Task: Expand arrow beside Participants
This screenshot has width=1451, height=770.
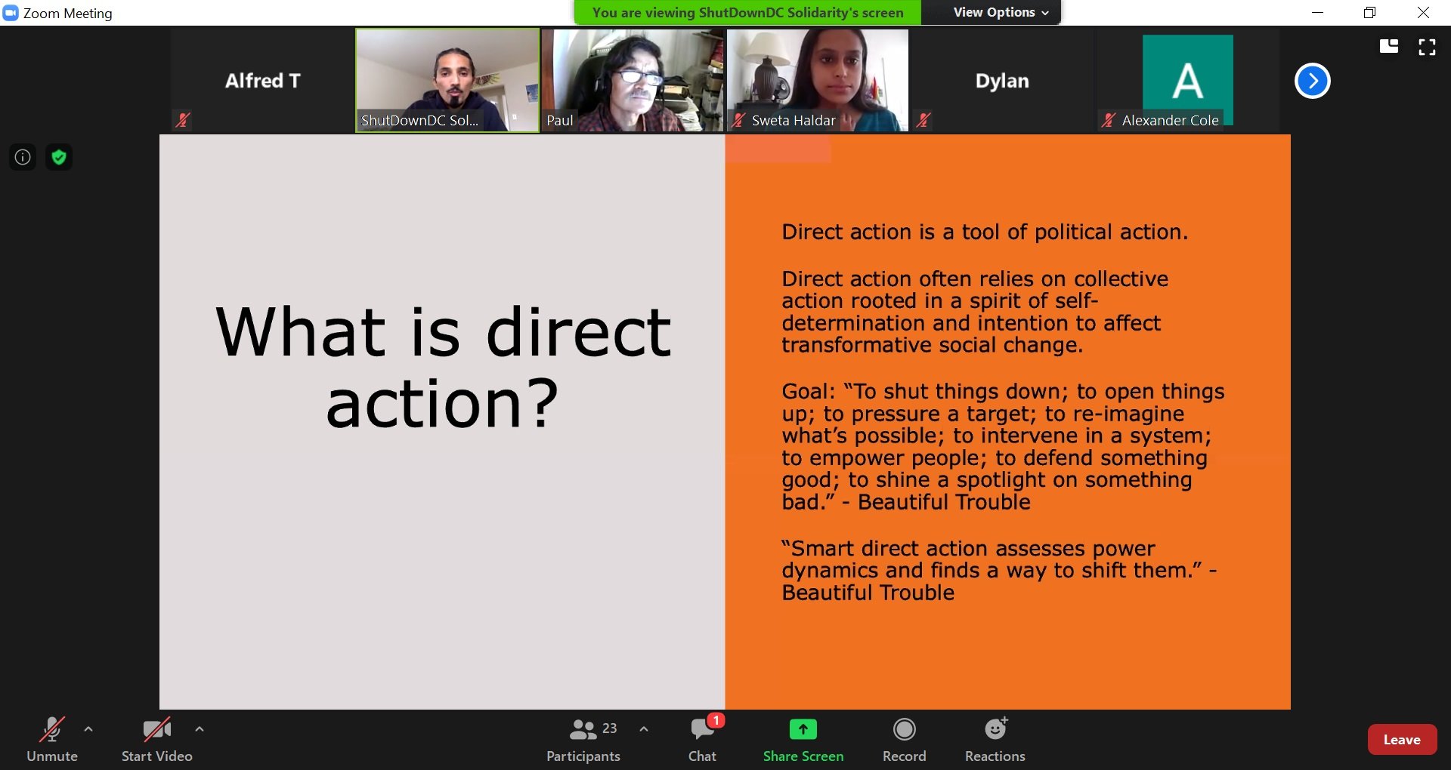Action: pos(644,729)
